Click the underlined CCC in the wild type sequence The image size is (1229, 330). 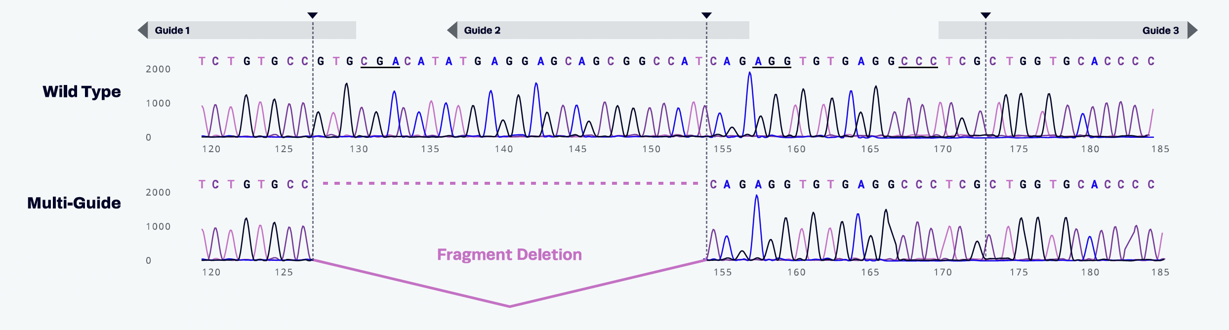click(918, 62)
